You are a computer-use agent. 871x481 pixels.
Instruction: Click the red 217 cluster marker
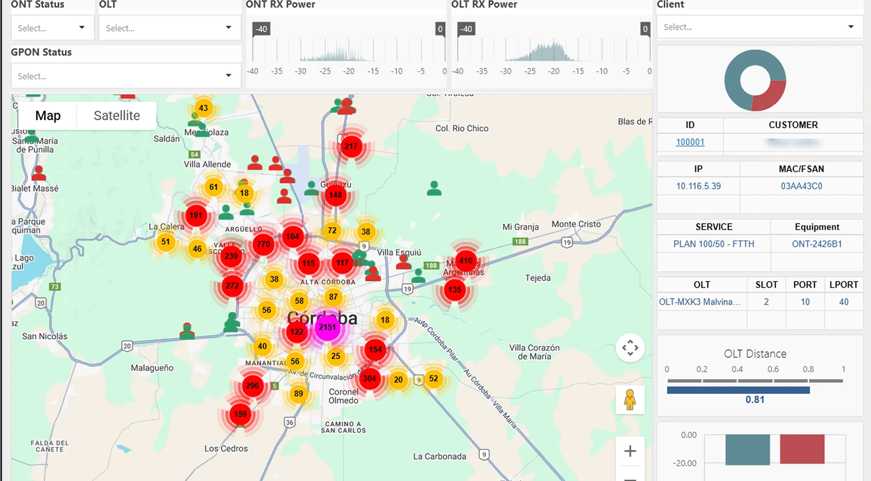[351, 146]
